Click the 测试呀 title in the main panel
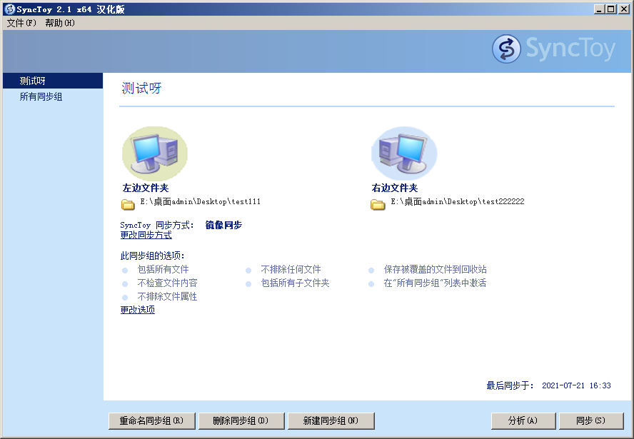The height and width of the screenshot is (439, 634). point(141,88)
